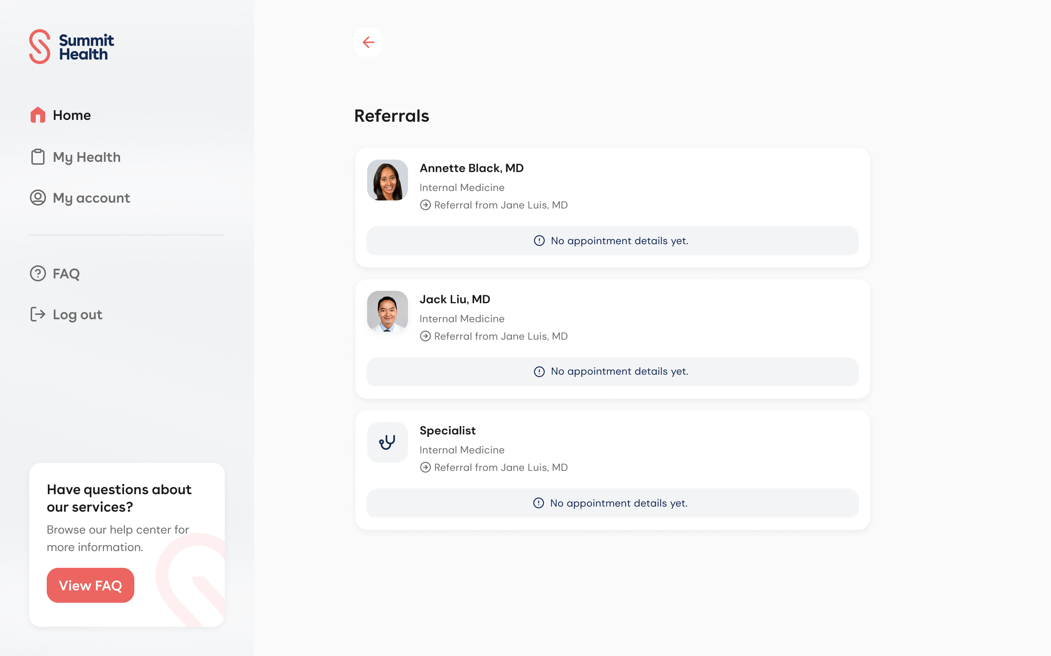Screen dimensions: 1051x656
Task: Open My account page
Action: [80, 198]
